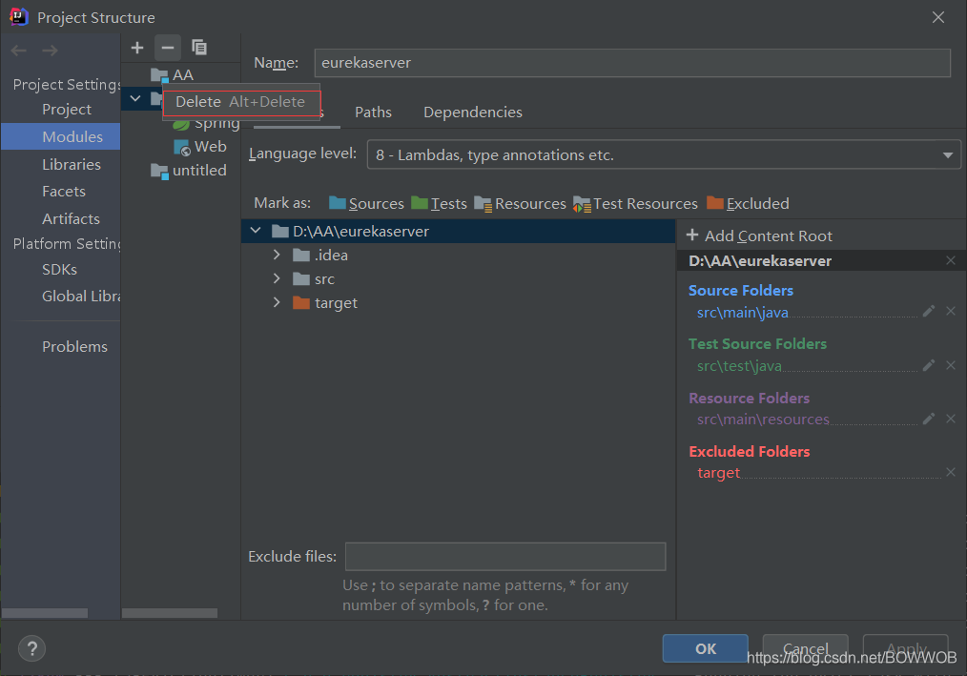
Task: Select the src\main\resources path entry
Action: (764, 420)
